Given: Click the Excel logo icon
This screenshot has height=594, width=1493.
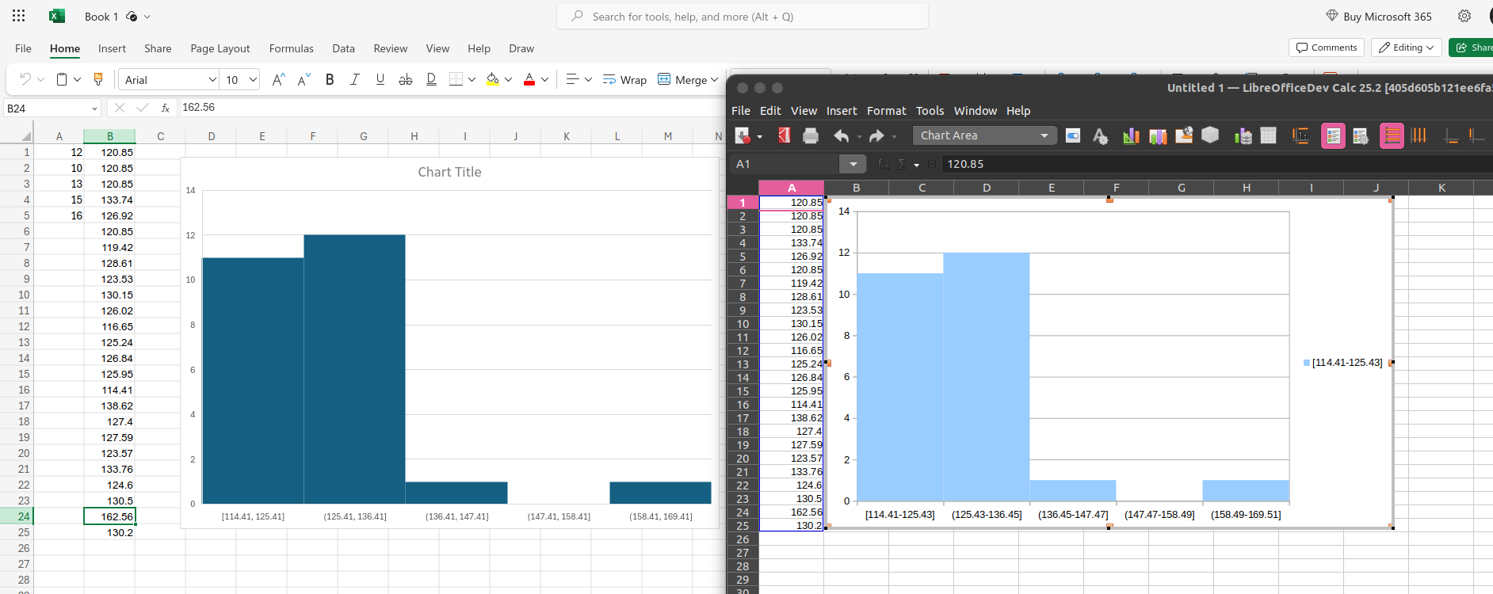Looking at the screenshot, I should coord(57,16).
